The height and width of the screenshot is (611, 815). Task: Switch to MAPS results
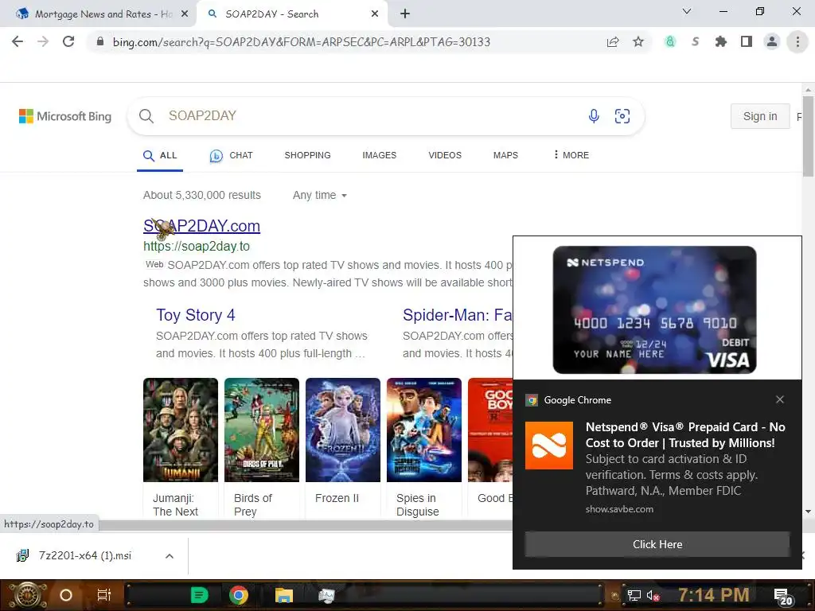[x=505, y=155]
